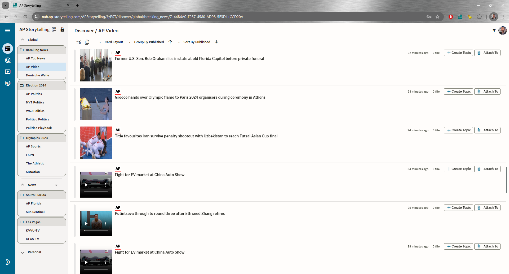Click the clear selection checklist icon
Viewport: 509px width, 274px height.
(x=78, y=42)
